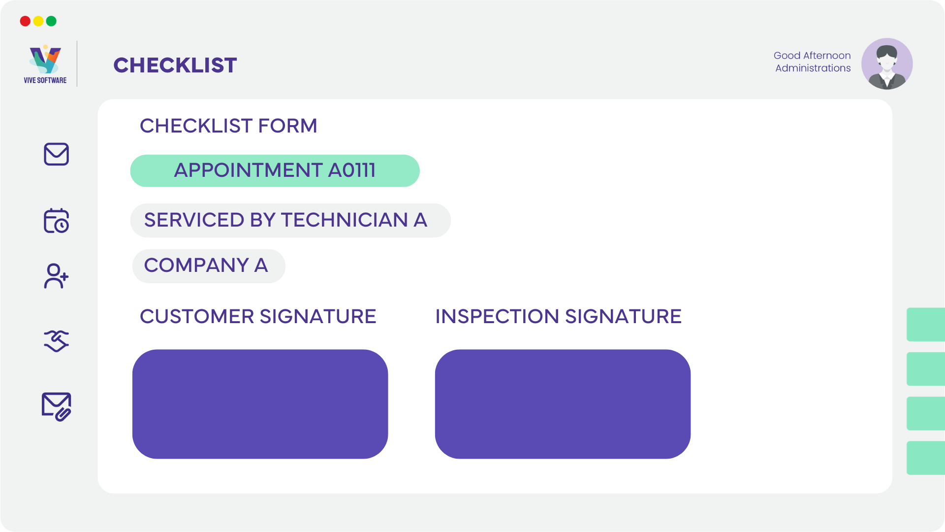Click the Good Afternoon Administrations greeting
The image size is (945, 532).
click(x=812, y=62)
